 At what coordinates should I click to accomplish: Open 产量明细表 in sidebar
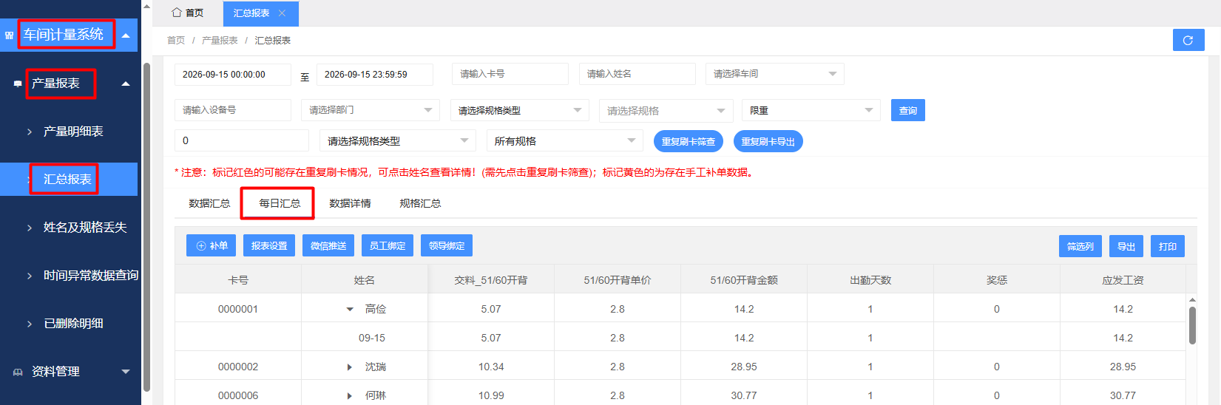(x=73, y=132)
